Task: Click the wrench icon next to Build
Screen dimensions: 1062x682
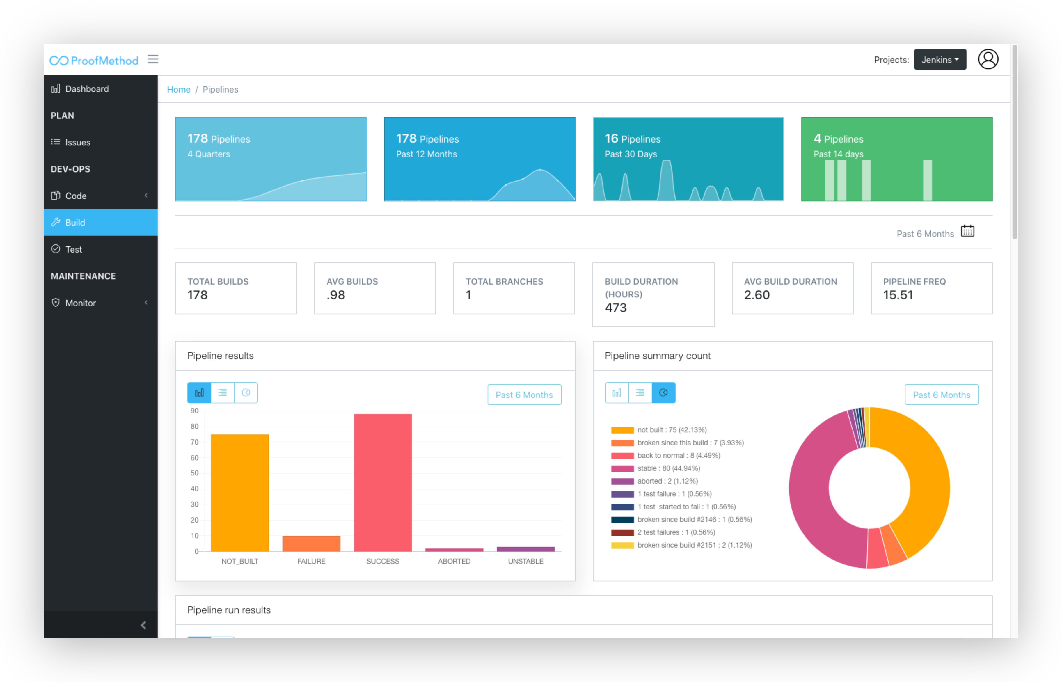Action: tap(55, 222)
